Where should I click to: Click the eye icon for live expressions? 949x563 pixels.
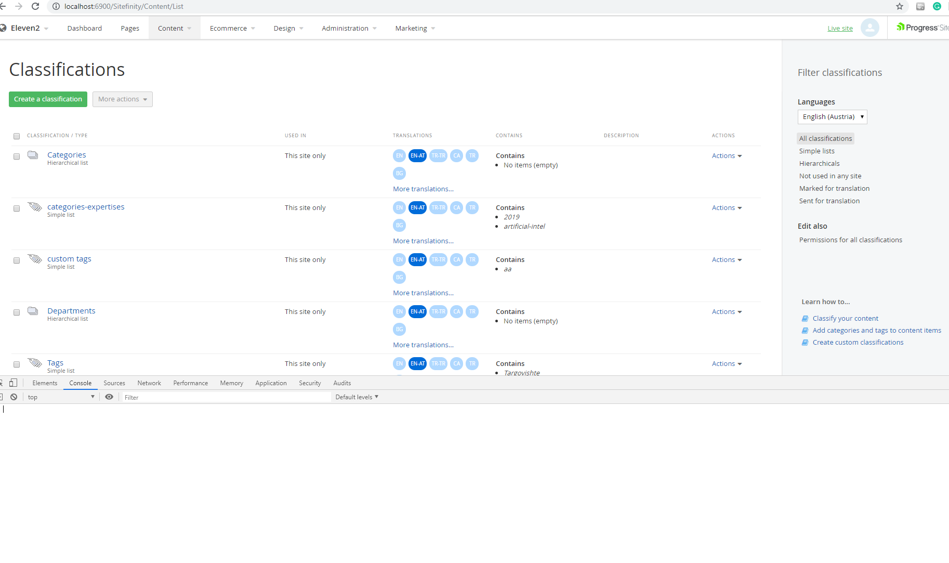[x=109, y=397]
